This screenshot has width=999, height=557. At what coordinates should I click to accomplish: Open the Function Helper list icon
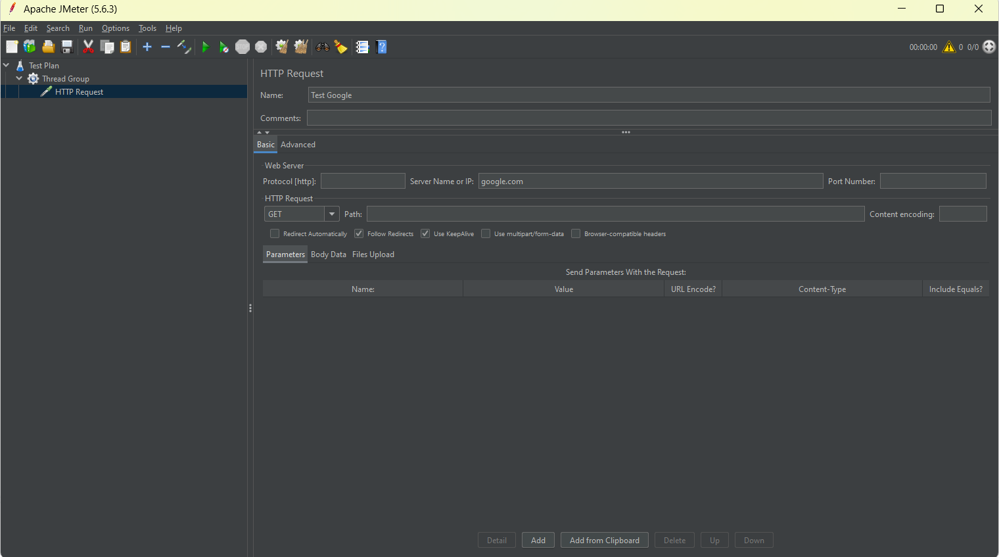click(x=362, y=47)
